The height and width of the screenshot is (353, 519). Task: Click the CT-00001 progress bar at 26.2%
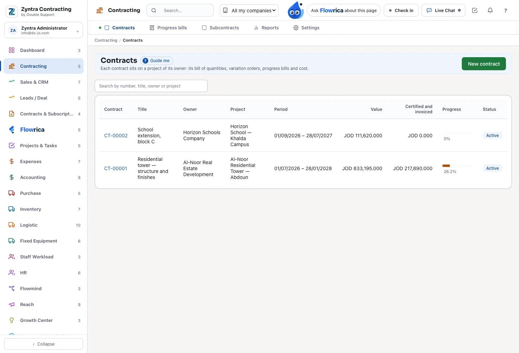[x=457, y=166]
